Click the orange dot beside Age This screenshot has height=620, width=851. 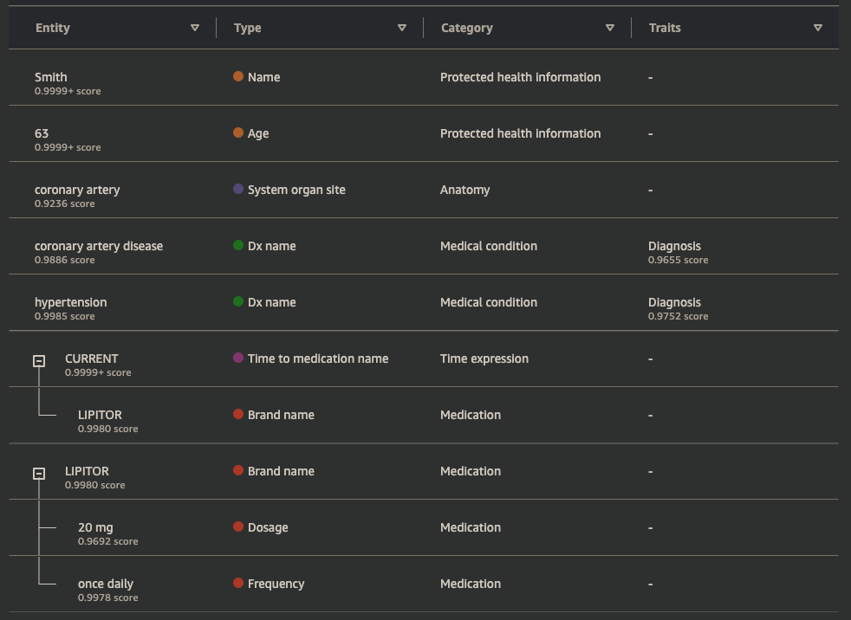(x=238, y=133)
